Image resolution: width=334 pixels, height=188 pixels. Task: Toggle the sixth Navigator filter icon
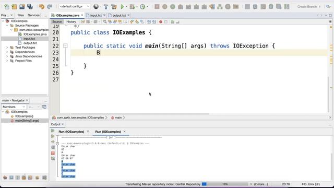click(x=37, y=178)
